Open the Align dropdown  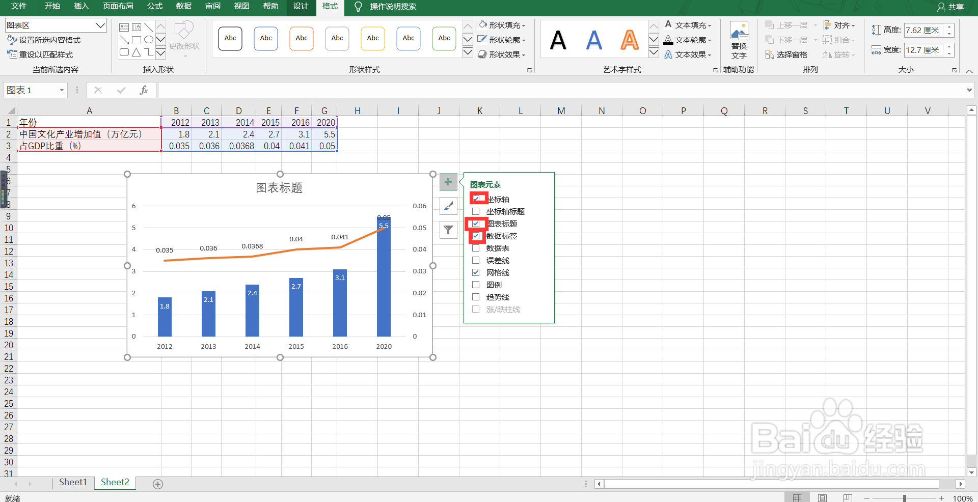coord(839,25)
